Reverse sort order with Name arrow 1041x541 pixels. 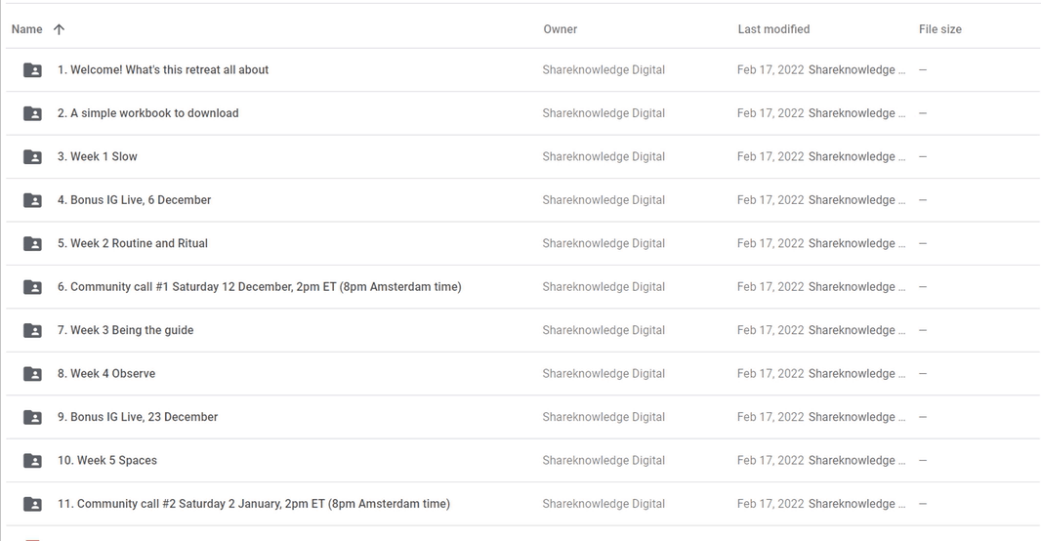(x=59, y=29)
